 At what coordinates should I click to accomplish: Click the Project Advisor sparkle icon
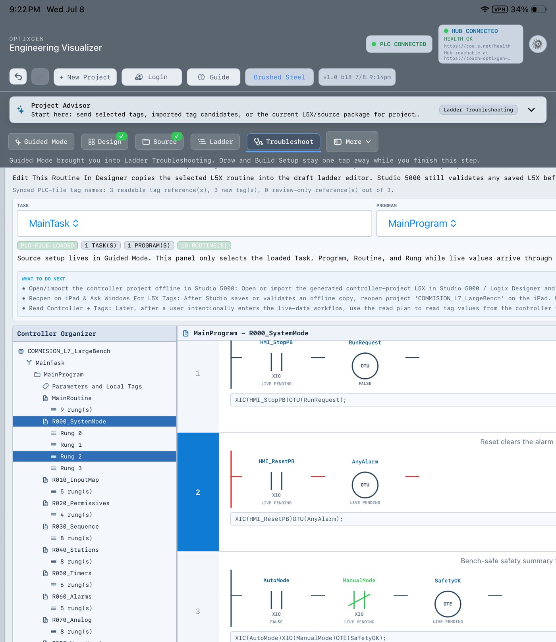tap(21, 110)
